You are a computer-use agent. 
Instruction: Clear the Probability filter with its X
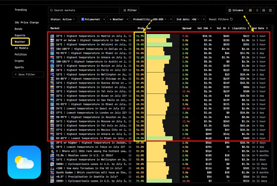[x=171, y=19]
